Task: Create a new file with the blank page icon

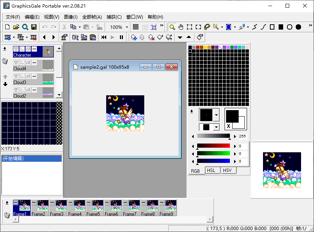Action: [7, 27]
